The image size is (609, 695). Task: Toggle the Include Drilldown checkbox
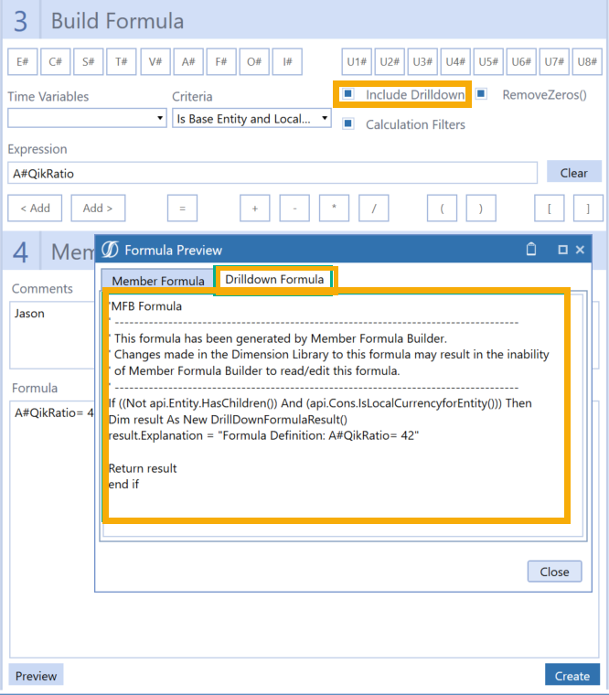coord(348,94)
